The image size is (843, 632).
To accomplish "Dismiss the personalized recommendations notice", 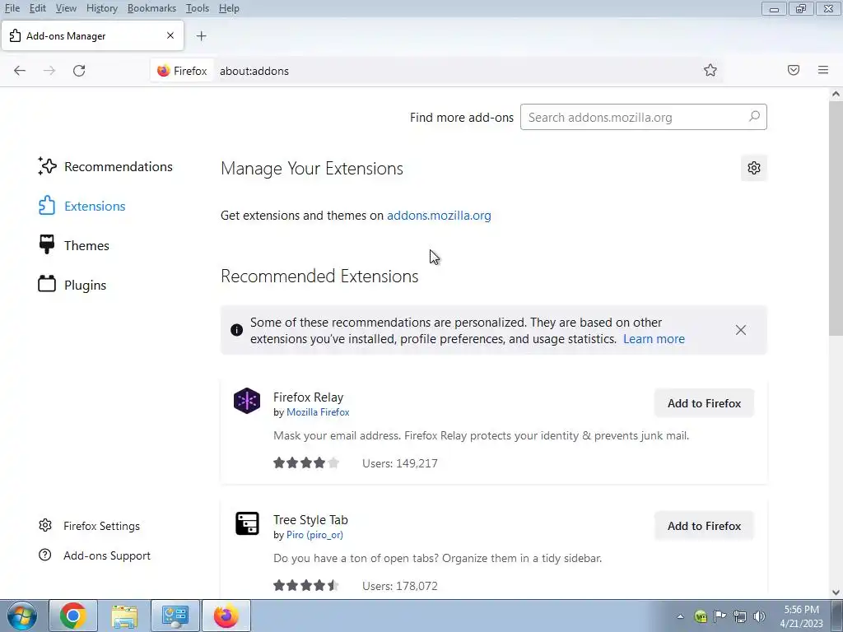I will [x=741, y=330].
